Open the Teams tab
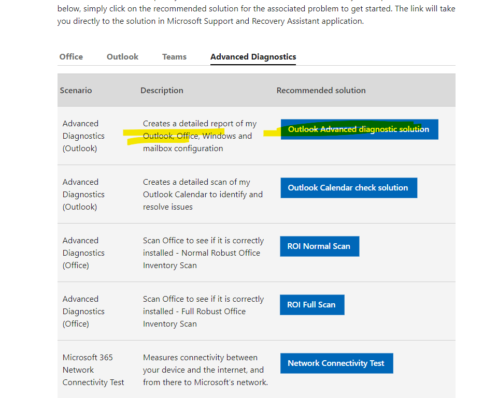This screenshot has width=483, height=398. 174,57
